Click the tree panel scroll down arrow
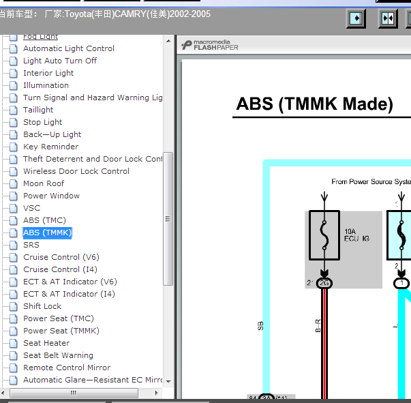This screenshot has height=403, width=411. [x=168, y=381]
